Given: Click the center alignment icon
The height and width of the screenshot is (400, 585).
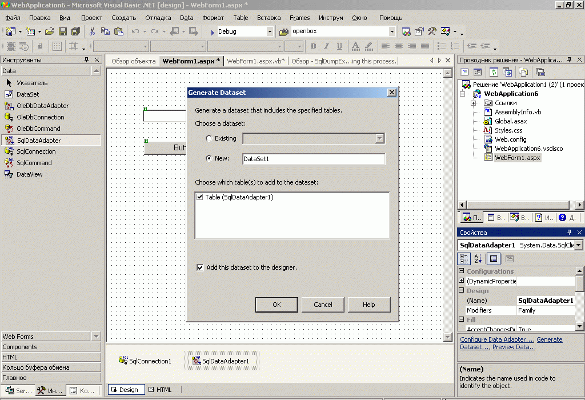Looking at the screenshot, I should (x=398, y=46).
